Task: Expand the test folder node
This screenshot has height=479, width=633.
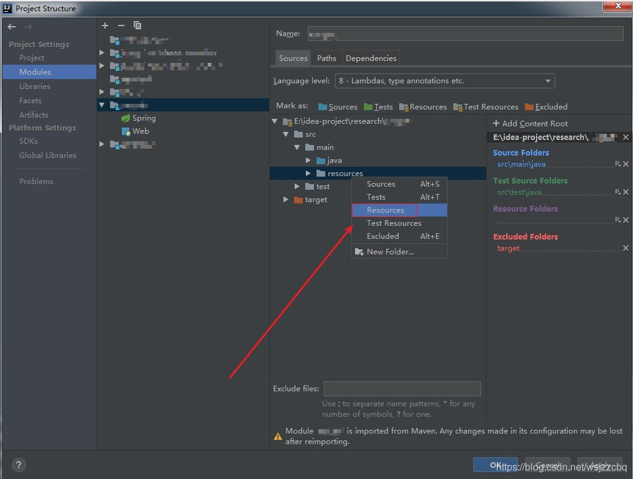Action: click(x=297, y=187)
